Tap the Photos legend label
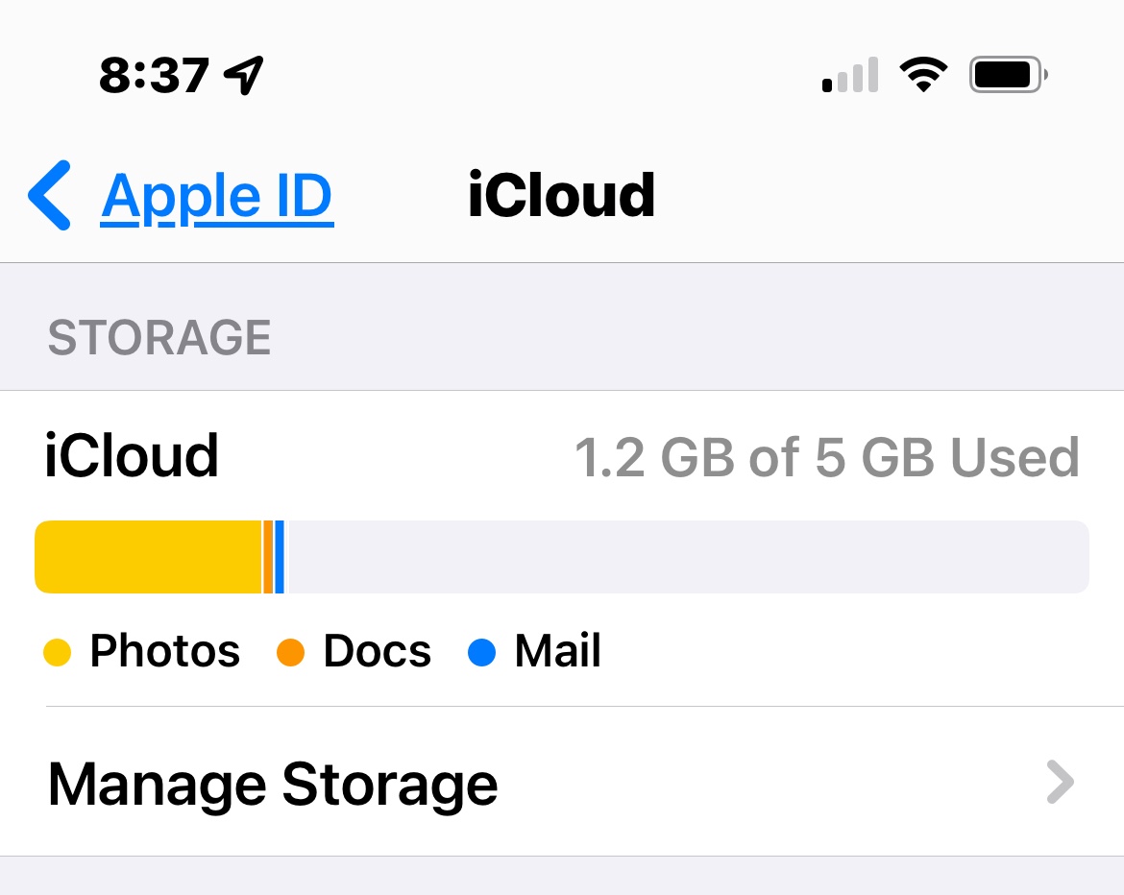The width and height of the screenshot is (1124, 895). pos(164,651)
